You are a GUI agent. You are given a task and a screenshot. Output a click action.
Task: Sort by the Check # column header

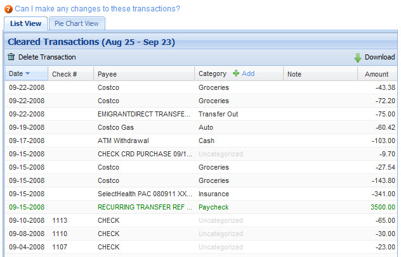coord(71,74)
